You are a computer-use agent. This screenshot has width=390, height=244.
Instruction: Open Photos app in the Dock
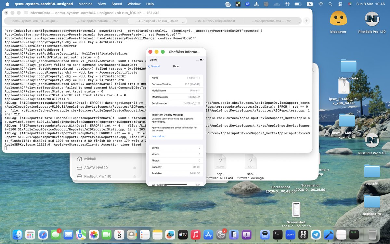[94, 235]
